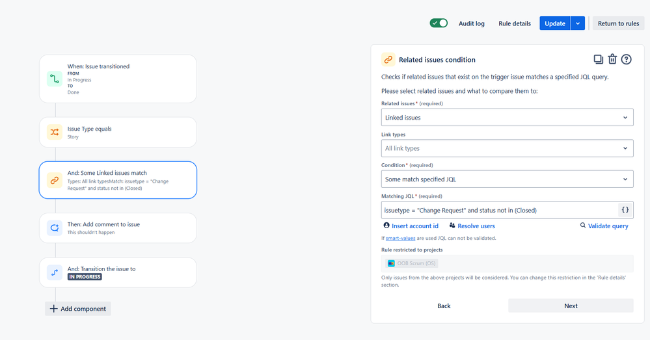The image size is (650, 340).
Task: Follow the smart-values link
Action: [x=400, y=238]
